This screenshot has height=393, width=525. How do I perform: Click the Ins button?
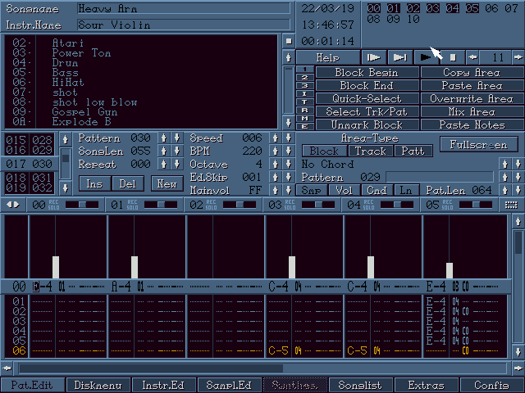click(x=95, y=183)
